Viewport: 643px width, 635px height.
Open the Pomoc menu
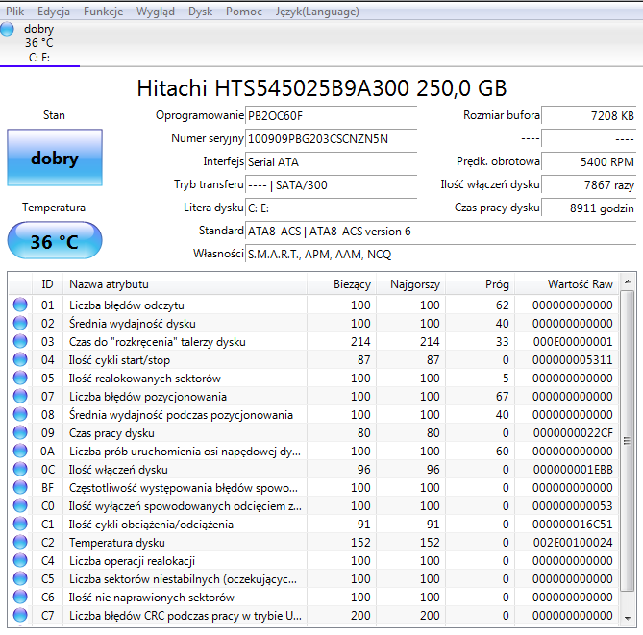tap(243, 12)
